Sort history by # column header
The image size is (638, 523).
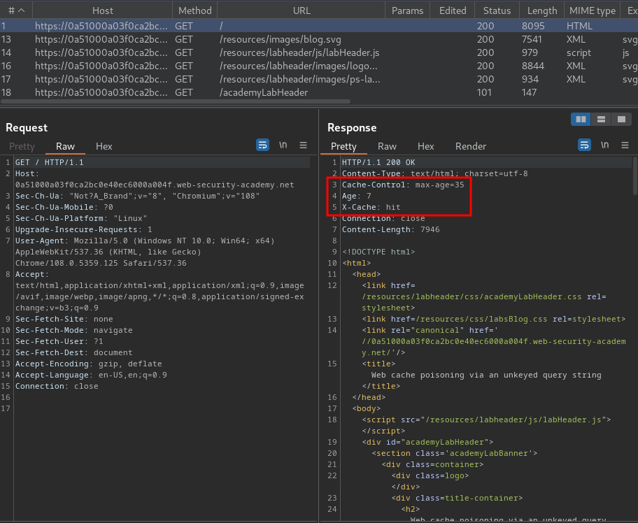pyautogui.click(x=16, y=10)
